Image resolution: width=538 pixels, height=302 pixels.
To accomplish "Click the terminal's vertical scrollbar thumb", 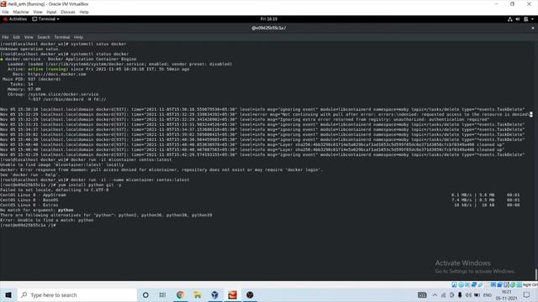I will 535,274.
